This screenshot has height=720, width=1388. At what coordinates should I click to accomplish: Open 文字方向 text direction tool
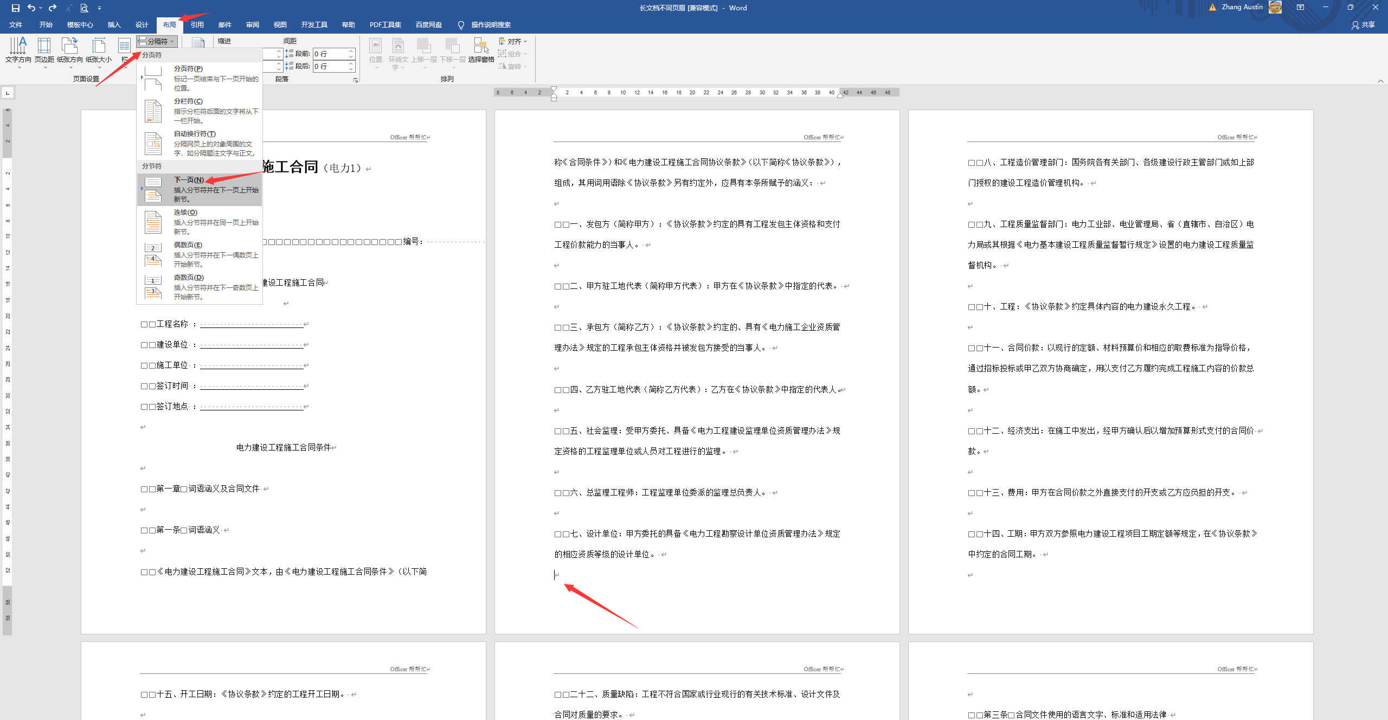[x=18, y=52]
